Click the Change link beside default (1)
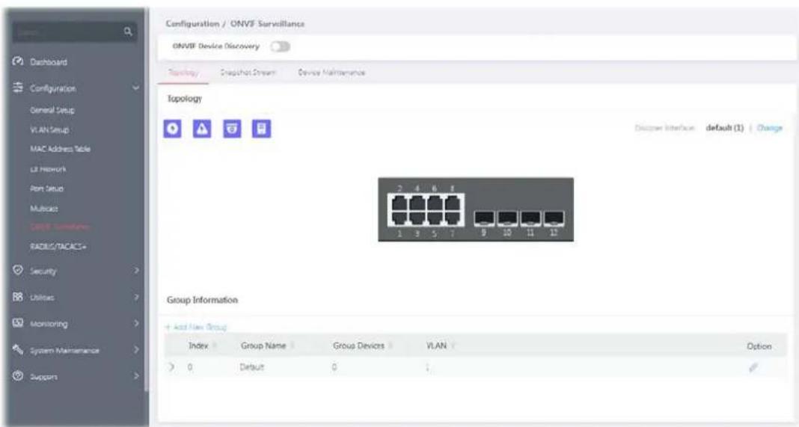The height and width of the screenshot is (427, 799). pos(769,128)
